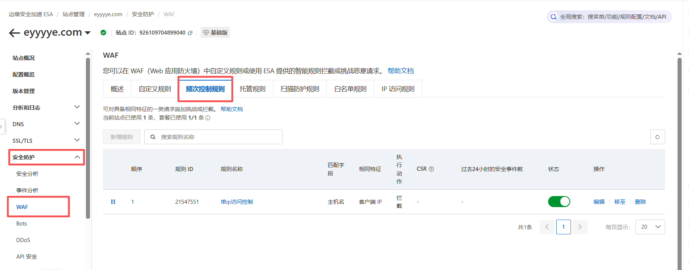Image resolution: width=689 pixels, height=270 pixels.
Task: Click the info icon after quota usage
Action: coord(208,118)
